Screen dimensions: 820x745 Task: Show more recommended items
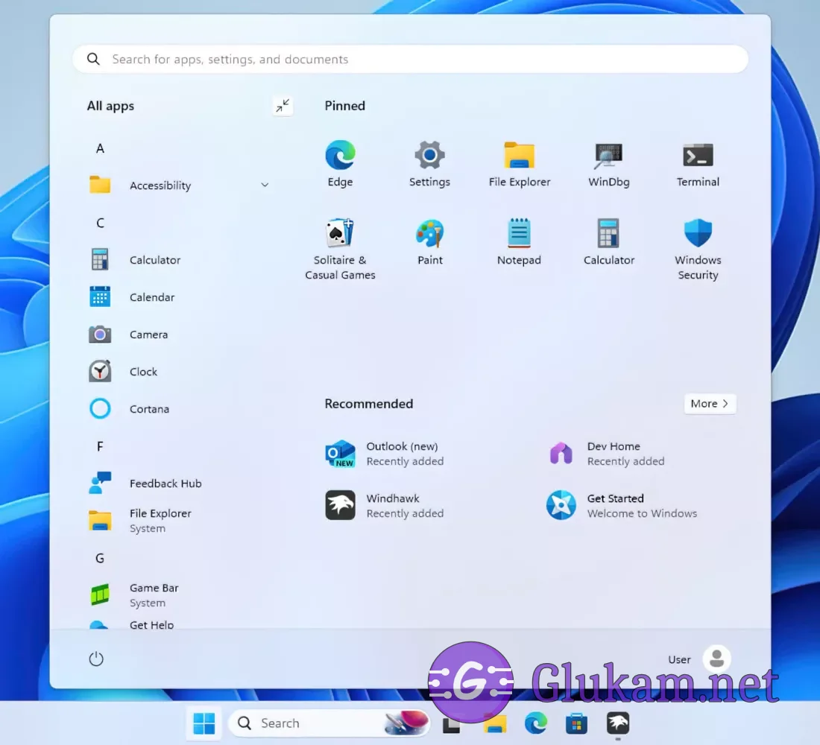[710, 404]
